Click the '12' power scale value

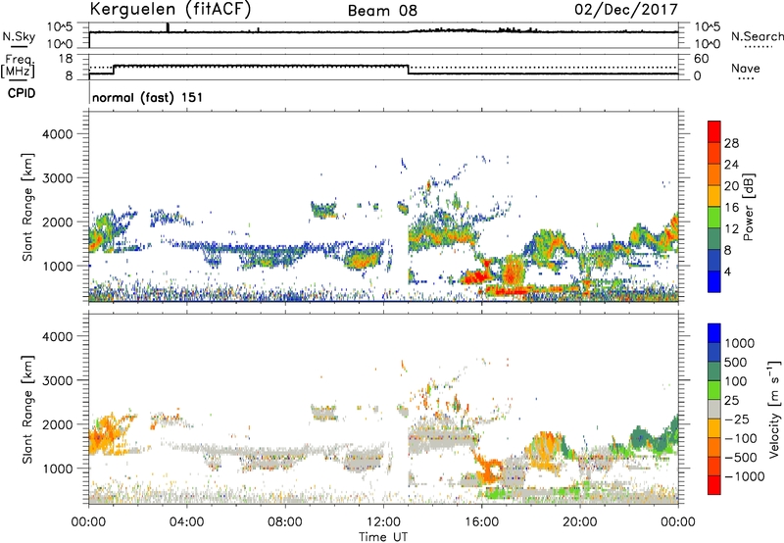(731, 229)
